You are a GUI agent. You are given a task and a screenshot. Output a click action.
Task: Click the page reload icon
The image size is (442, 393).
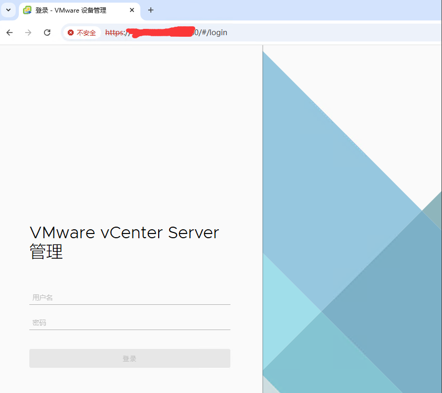tap(47, 32)
